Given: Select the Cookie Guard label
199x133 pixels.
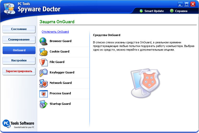Looking at the screenshot, I should [x=59, y=51].
